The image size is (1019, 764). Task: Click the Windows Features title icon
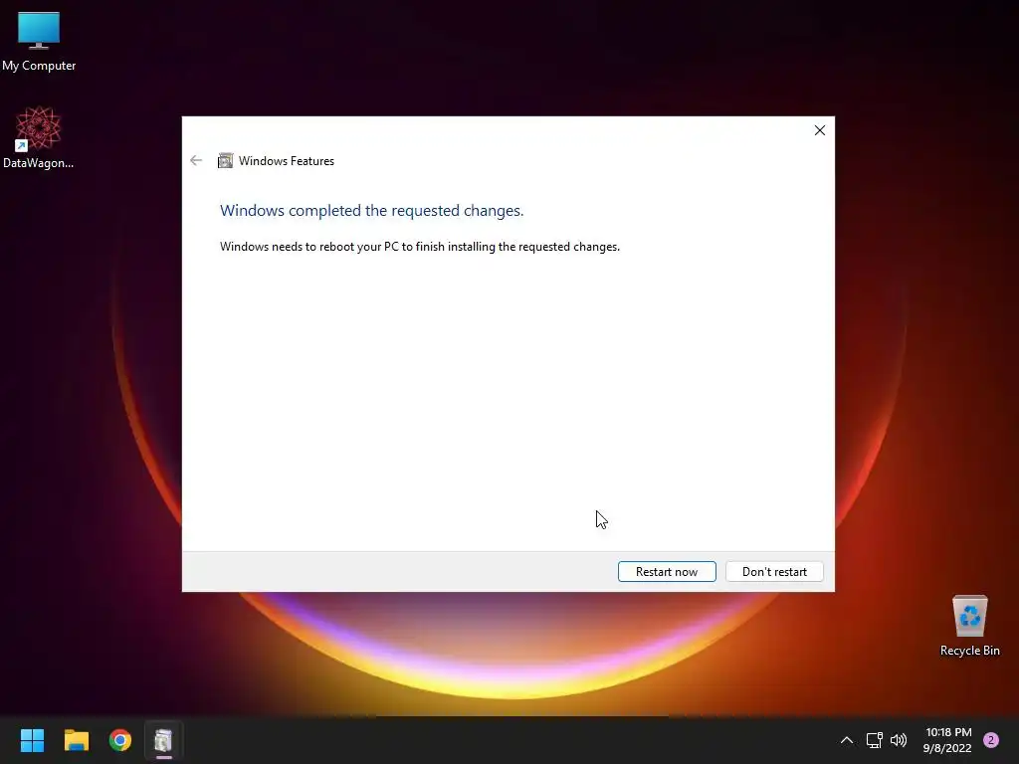coord(225,160)
